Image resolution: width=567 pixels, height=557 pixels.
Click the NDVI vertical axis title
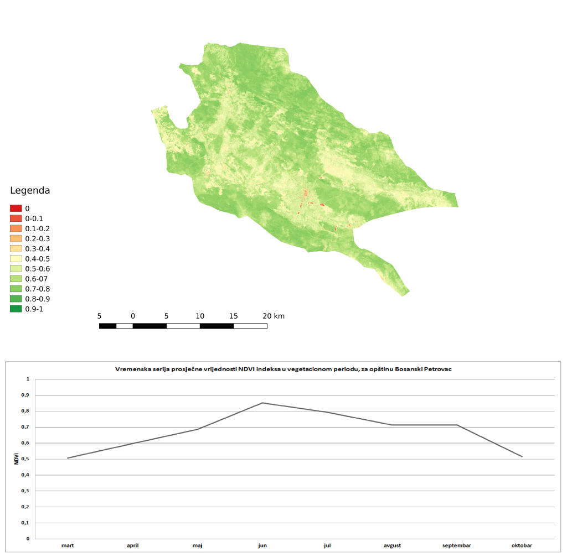tap(17, 459)
